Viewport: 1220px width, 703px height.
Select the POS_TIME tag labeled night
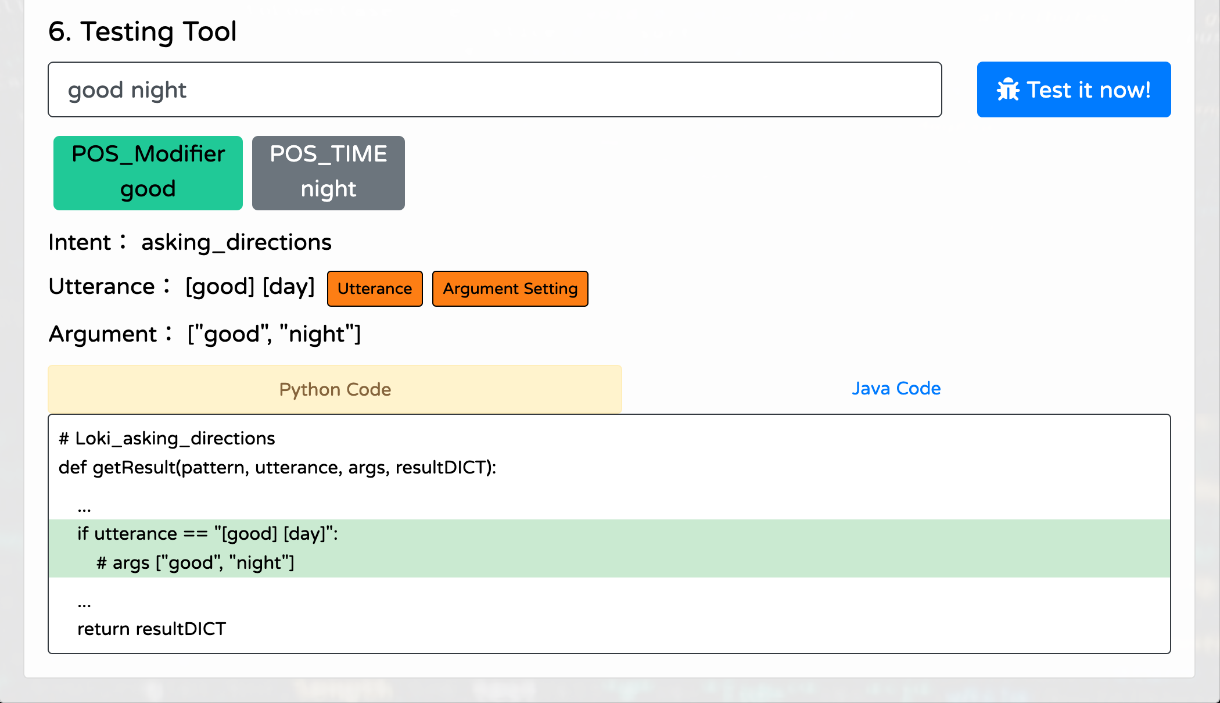point(328,173)
